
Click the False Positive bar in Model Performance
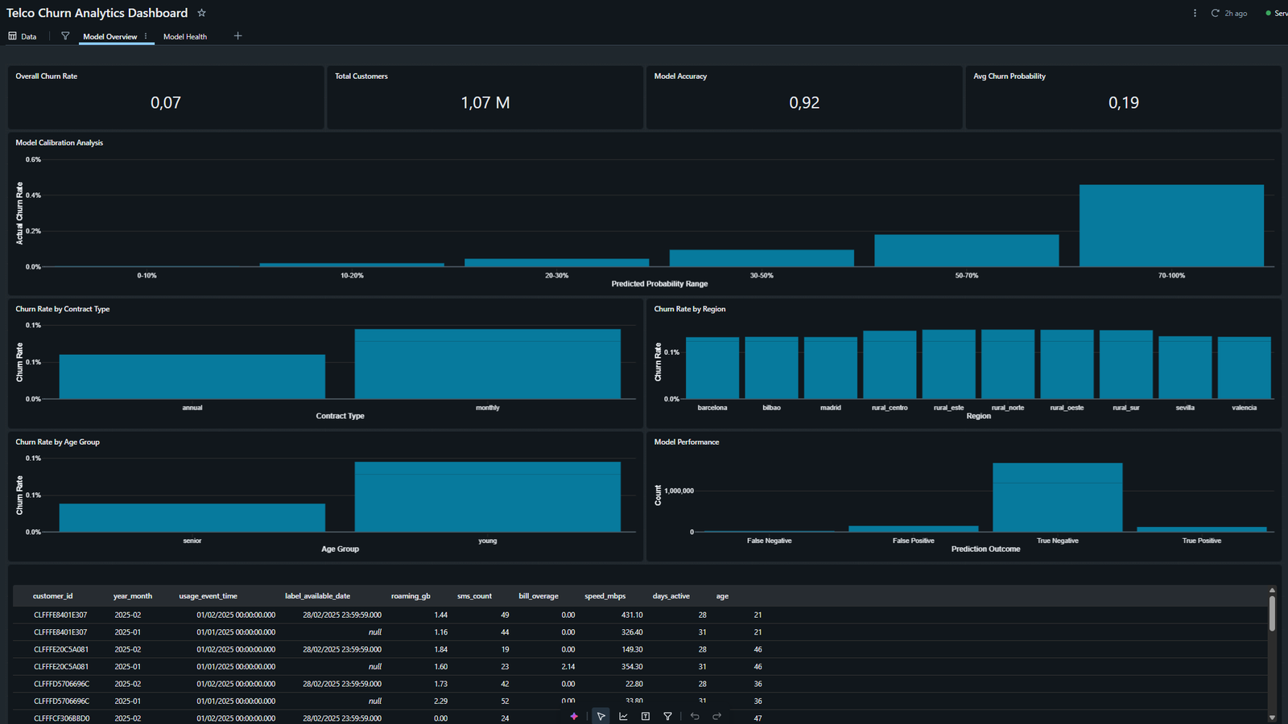point(913,529)
